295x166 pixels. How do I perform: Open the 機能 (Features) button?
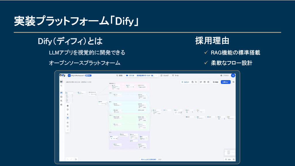215,82
